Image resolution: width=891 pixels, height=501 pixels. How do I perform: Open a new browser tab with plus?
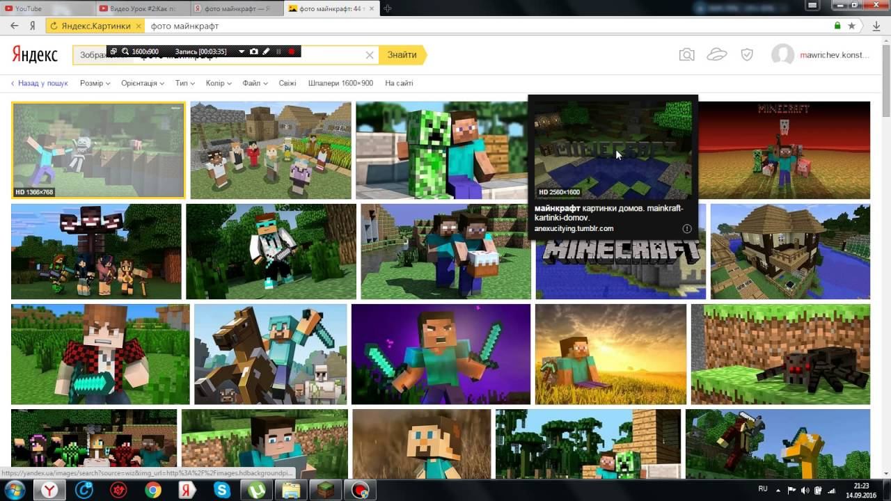coord(387,8)
